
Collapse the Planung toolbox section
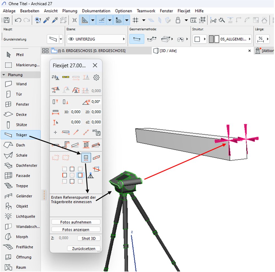click(4, 75)
